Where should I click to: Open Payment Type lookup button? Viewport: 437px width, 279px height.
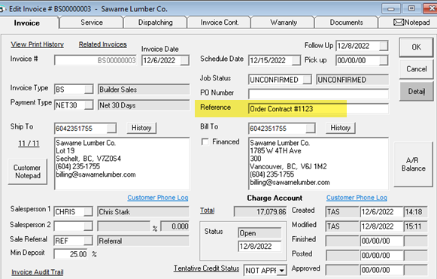(89, 105)
